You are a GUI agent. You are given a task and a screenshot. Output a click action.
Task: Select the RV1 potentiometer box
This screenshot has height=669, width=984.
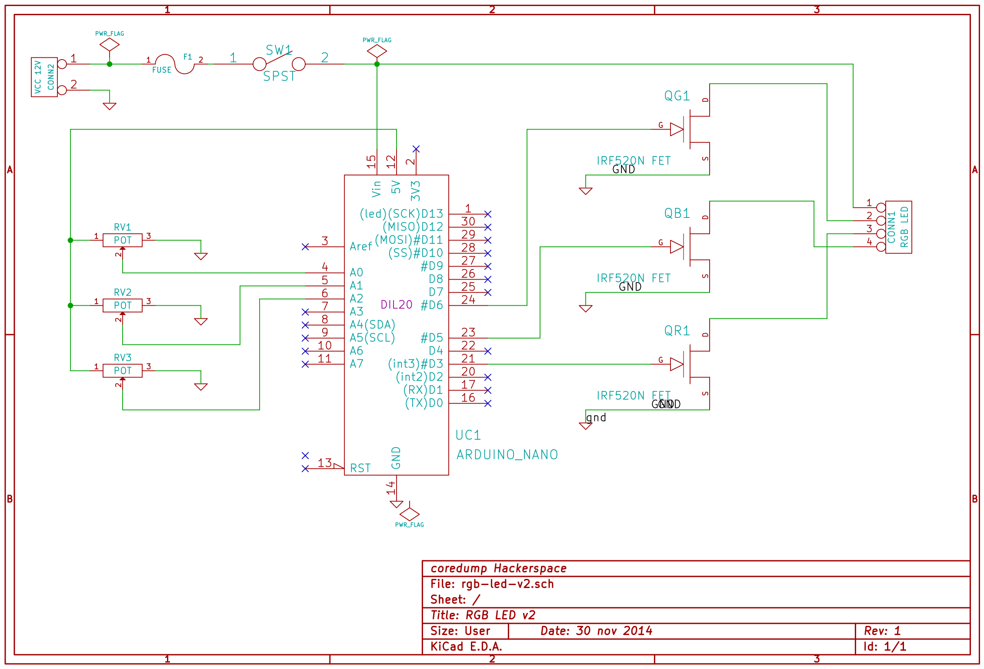pos(122,240)
